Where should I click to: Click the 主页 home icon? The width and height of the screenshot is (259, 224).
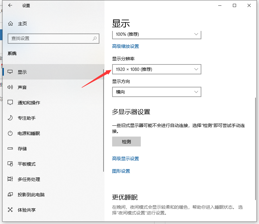pos(11,24)
